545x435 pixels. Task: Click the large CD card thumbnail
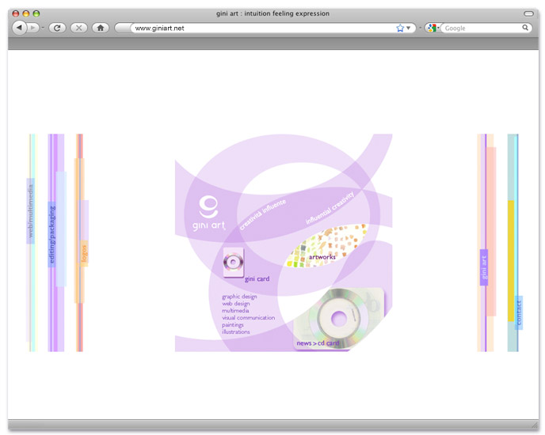[339, 316]
